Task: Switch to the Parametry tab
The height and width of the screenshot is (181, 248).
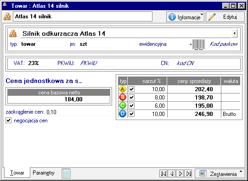Action: tap(44, 173)
